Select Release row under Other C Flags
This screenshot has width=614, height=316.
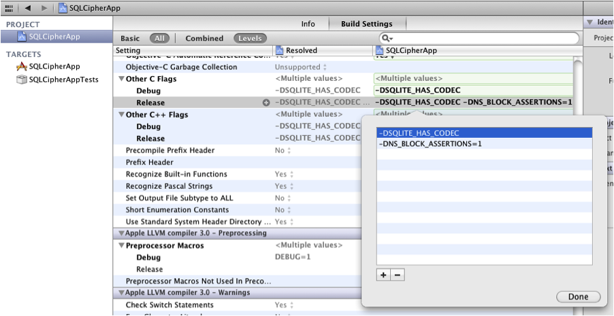150,103
